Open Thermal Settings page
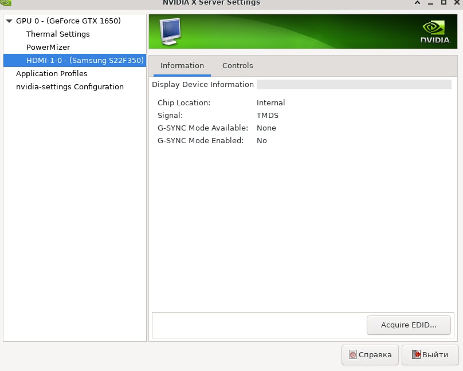Viewport: 463px width, 371px height. point(58,34)
